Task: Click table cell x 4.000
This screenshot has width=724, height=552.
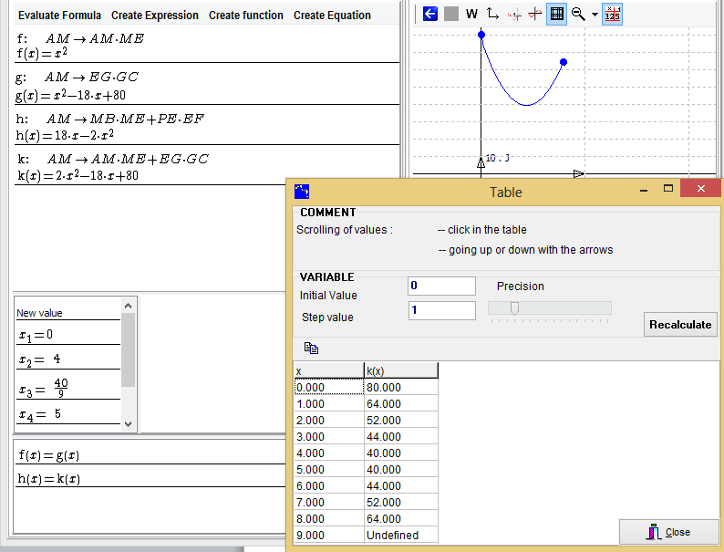Action: pos(329,453)
